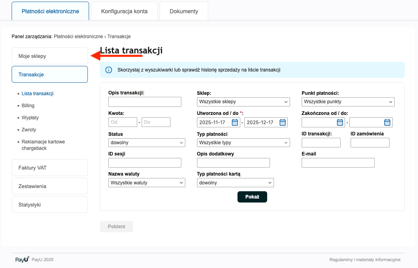
Task: Open calendar for Zakończona start date
Action: [340, 123]
